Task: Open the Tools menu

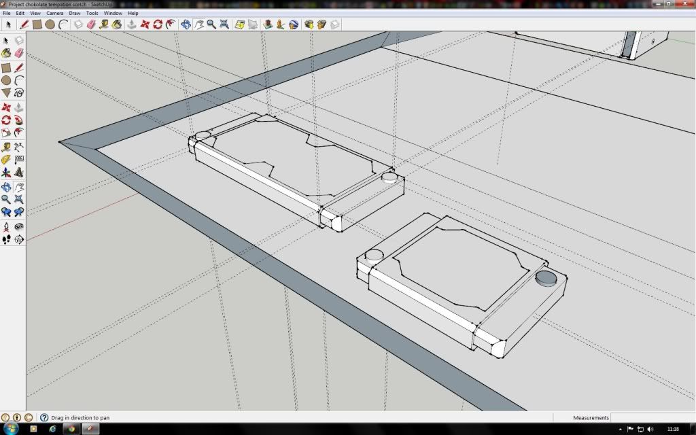Action: [x=92, y=14]
